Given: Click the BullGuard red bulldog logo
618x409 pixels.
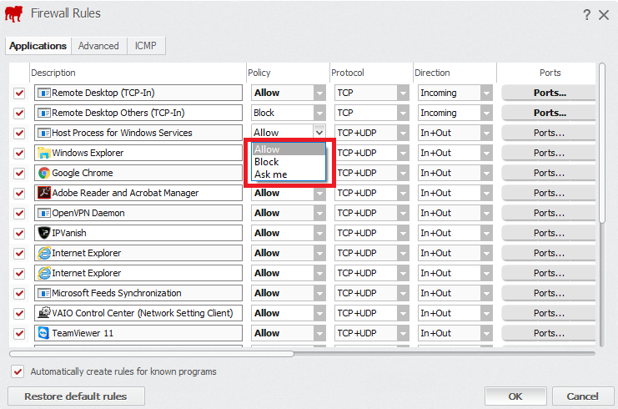Looking at the screenshot, I should (x=13, y=14).
